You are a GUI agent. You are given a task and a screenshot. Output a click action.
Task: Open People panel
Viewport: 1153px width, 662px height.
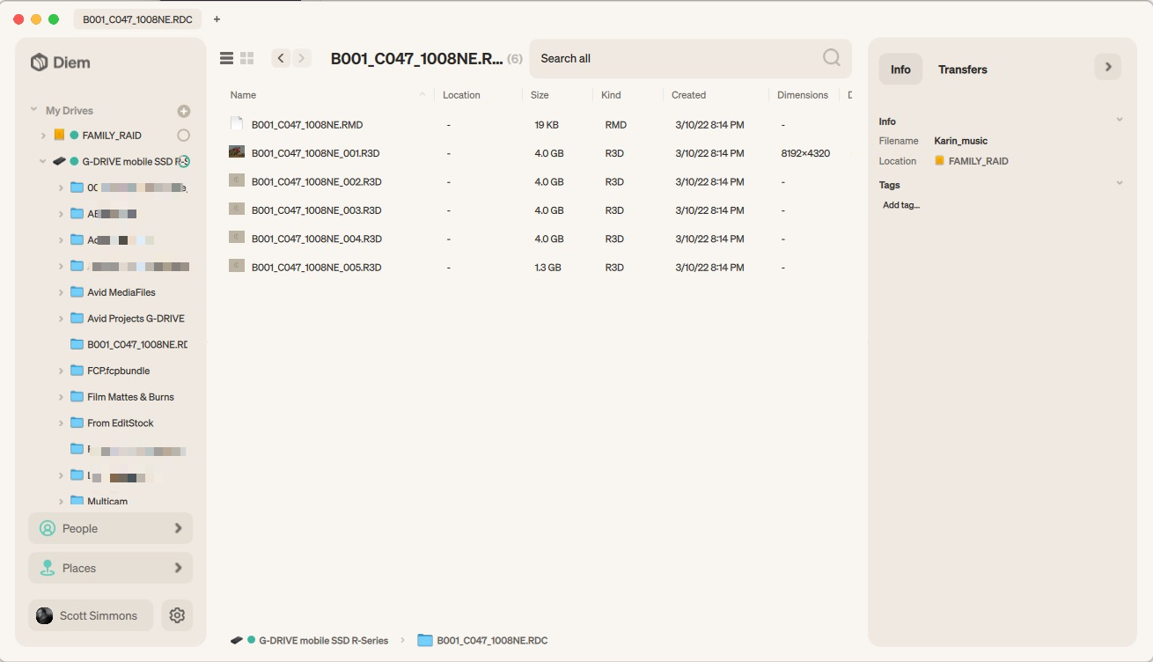pyautogui.click(x=110, y=528)
